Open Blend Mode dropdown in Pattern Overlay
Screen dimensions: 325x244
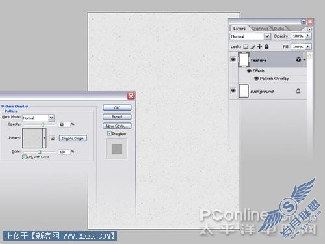(x=51, y=118)
